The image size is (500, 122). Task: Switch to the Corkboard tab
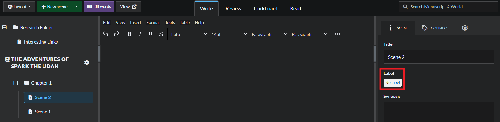pos(266,9)
